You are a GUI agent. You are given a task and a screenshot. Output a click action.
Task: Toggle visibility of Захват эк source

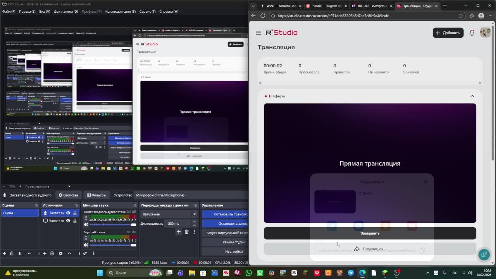(x=68, y=221)
